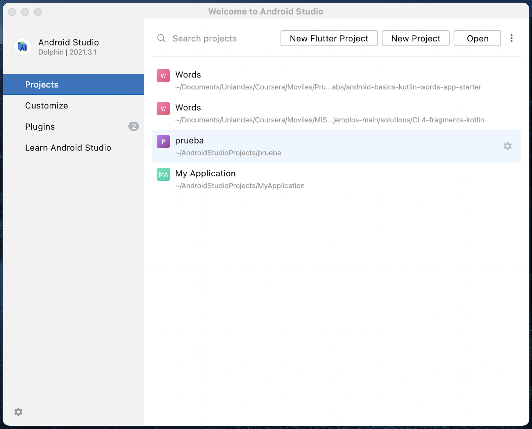532x429 pixels.
Task: Open project settings gear on prueba row
Action: (x=507, y=146)
